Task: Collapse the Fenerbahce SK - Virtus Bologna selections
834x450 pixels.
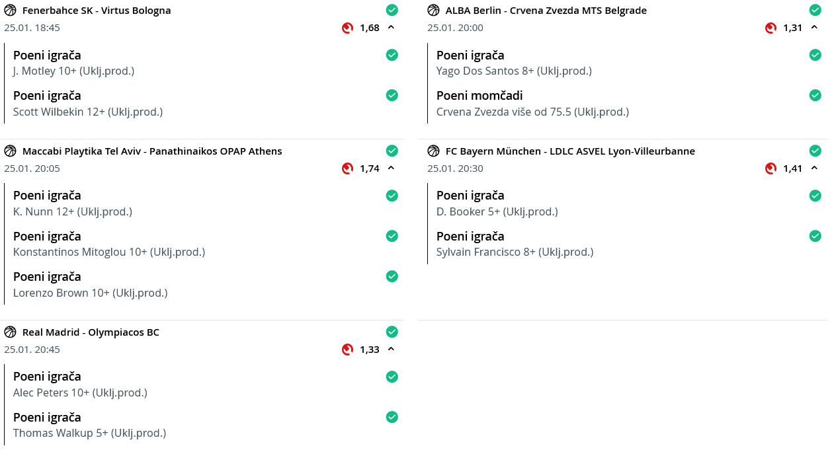Action: [391, 28]
